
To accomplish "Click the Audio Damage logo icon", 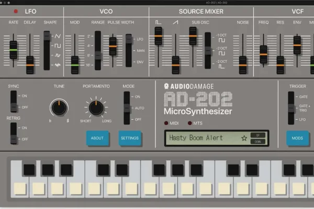I will (166, 86).
